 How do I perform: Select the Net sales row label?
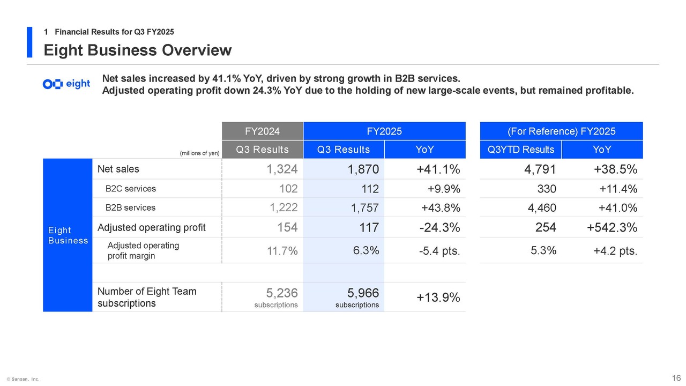(118, 169)
